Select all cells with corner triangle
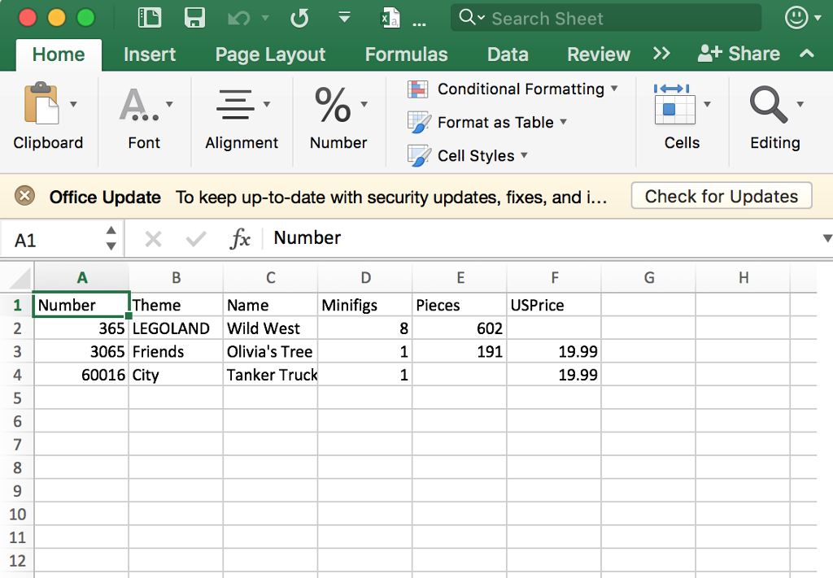Viewport: 833px width, 578px height. click(20, 277)
